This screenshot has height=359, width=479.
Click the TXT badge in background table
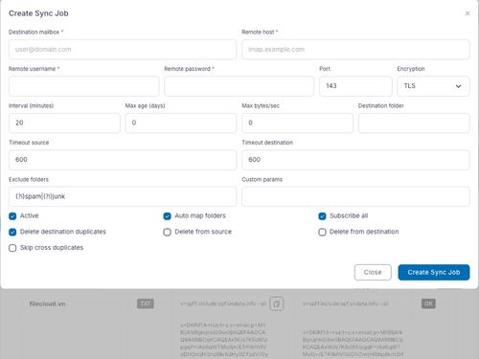146,303
